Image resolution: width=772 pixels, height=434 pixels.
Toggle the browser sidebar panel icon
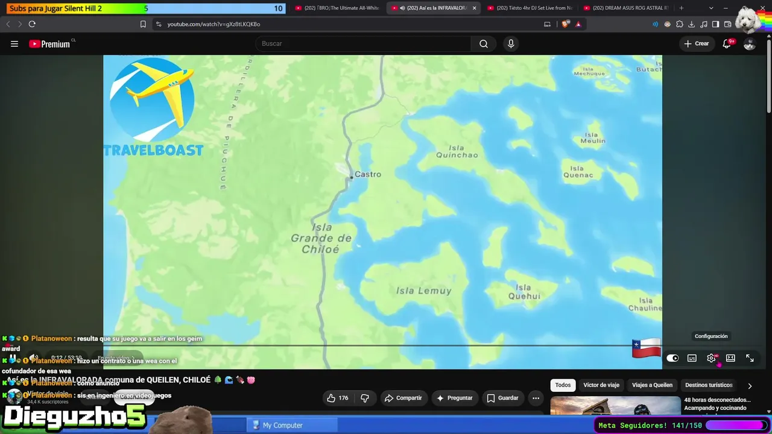pos(715,24)
